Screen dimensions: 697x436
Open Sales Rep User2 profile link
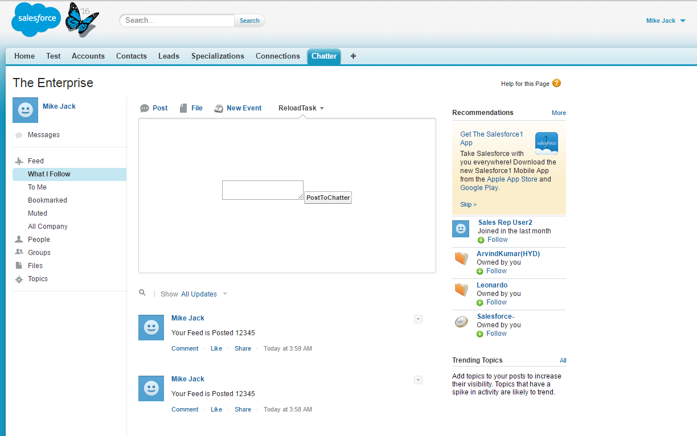coord(505,223)
